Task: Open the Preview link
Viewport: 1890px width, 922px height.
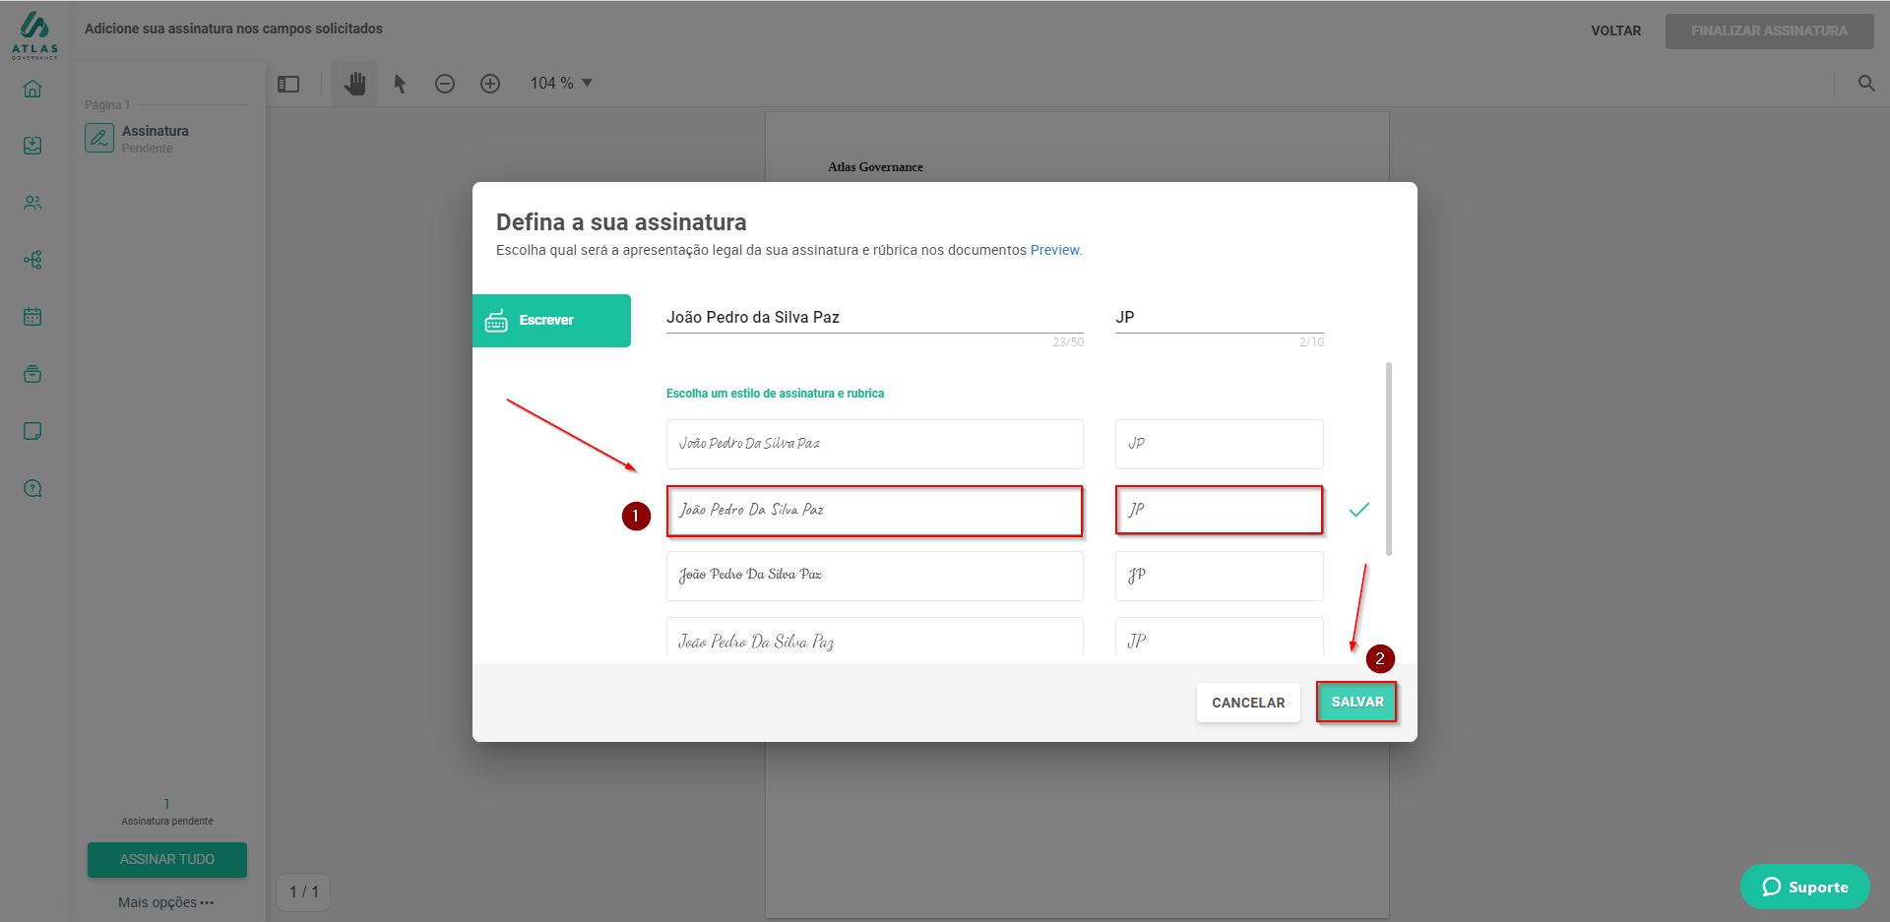Action: (1054, 250)
